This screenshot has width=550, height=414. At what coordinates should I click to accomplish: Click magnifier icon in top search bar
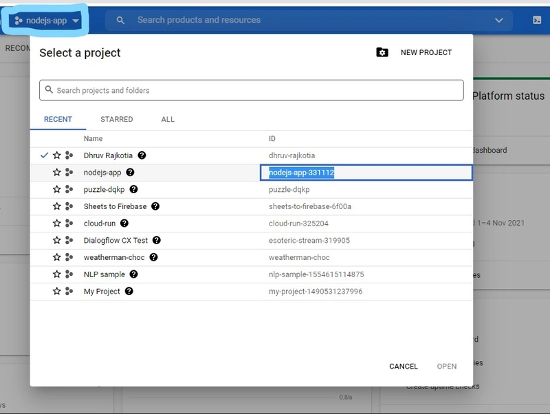(x=120, y=21)
